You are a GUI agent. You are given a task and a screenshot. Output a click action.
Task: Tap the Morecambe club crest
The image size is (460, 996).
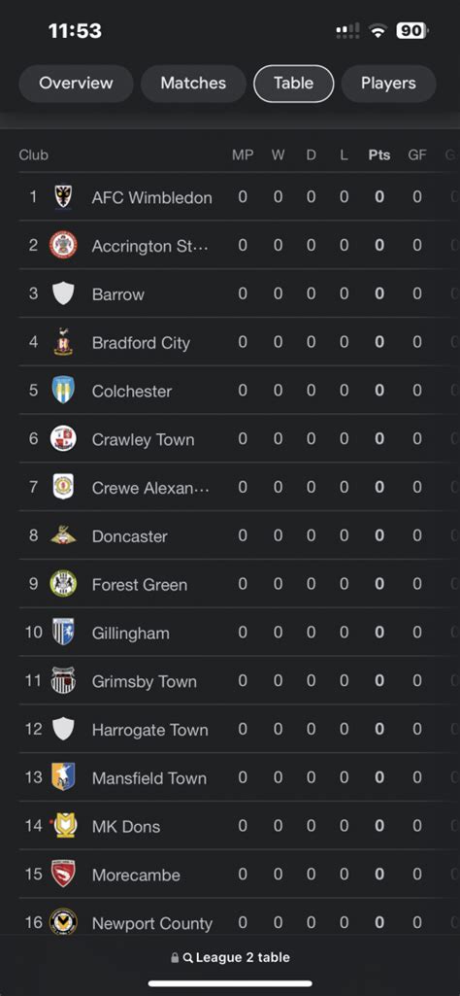(63, 874)
